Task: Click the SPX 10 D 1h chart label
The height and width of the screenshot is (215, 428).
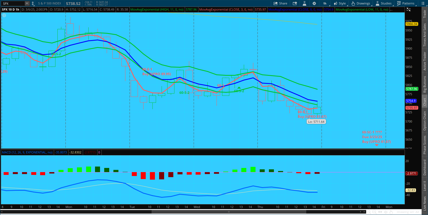Action: [11, 9]
